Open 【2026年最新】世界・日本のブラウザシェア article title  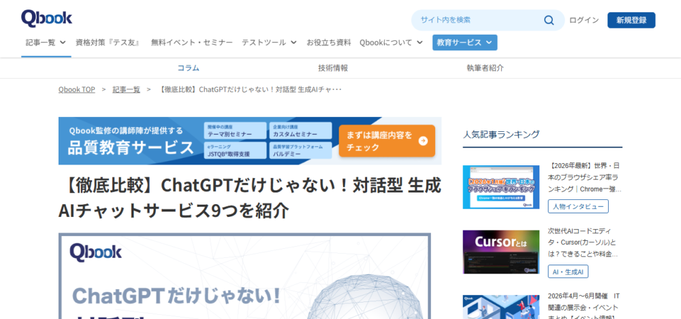click(x=584, y=178)
